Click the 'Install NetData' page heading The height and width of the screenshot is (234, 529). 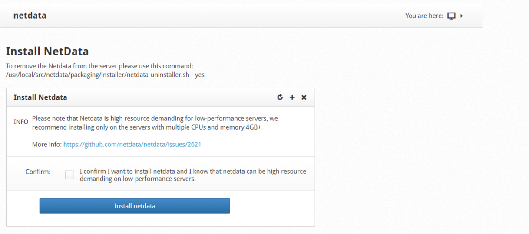click(47, 51)
